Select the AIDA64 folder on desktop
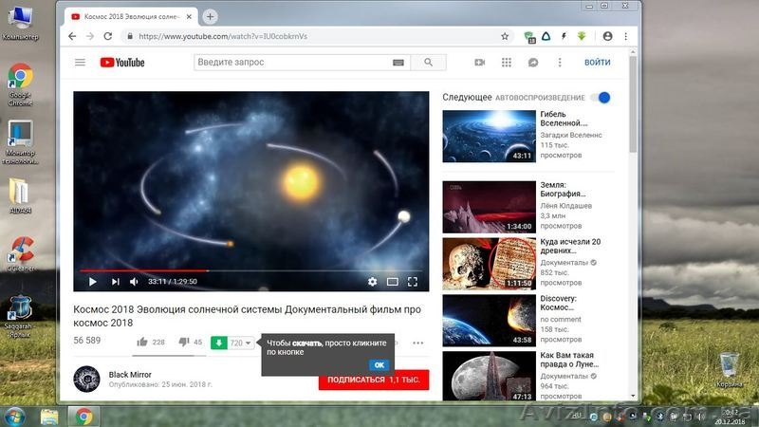Viewport: 759px width, 427px height. pos(20,196)
